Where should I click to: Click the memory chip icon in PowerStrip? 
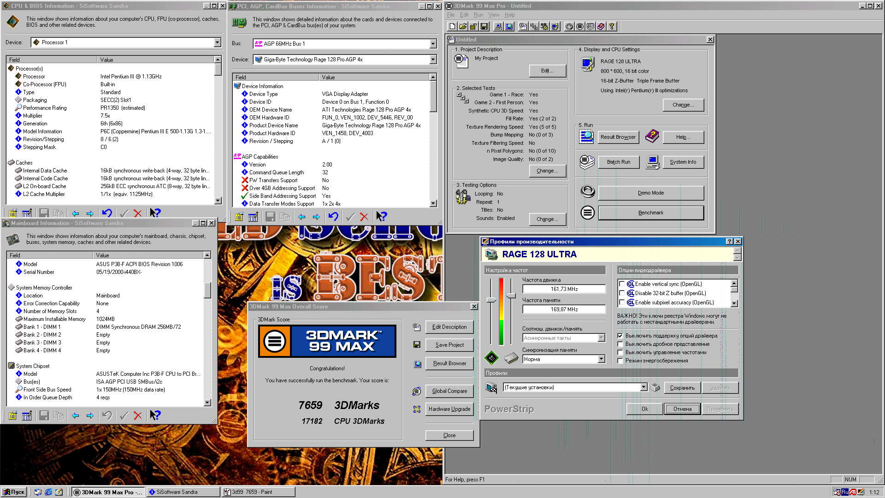511,358
